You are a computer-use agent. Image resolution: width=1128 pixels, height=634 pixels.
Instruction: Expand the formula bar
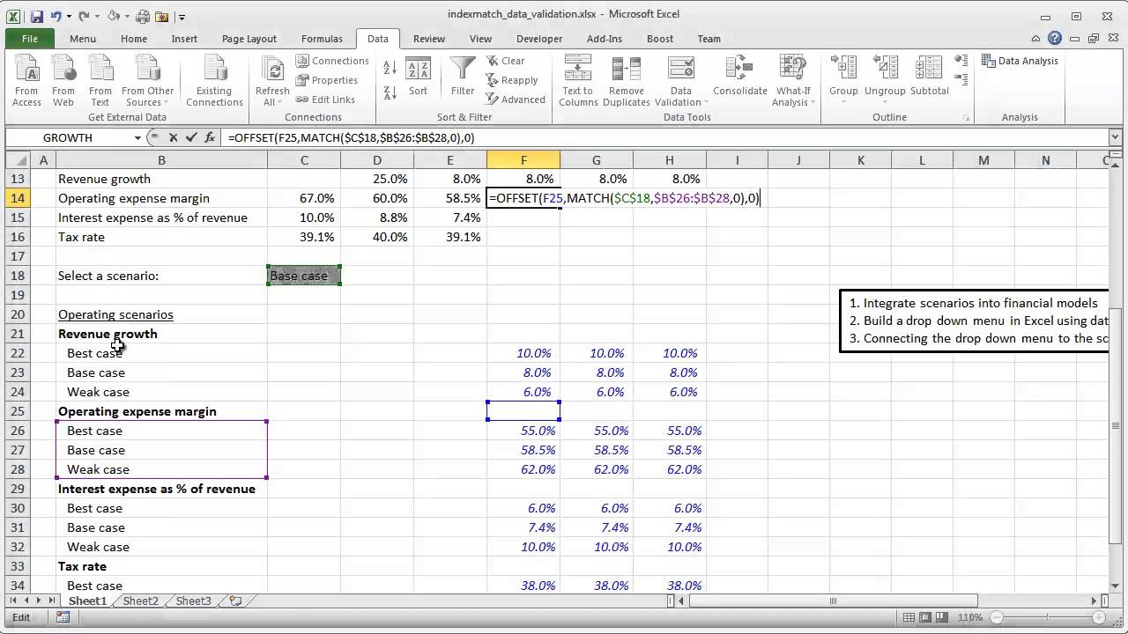pyautogui.click(x=1115, y=137)
